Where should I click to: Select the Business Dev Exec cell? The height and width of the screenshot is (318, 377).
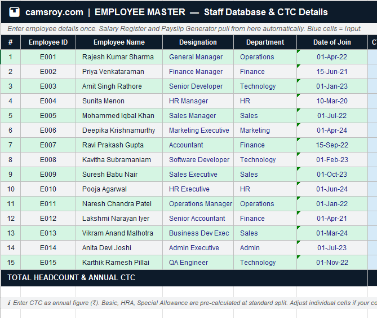[198, 233]
